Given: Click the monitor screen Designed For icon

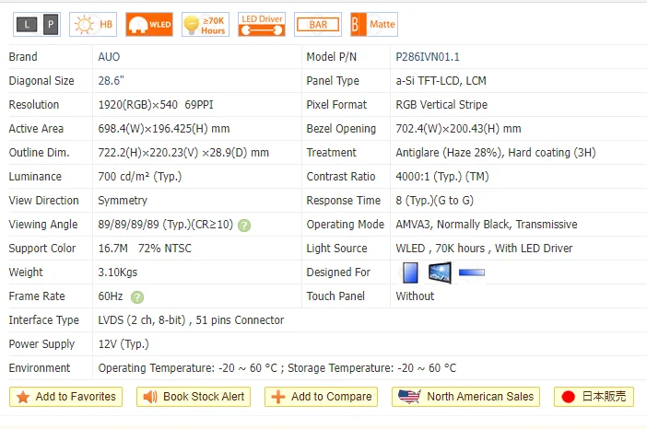Looking at the screenshot, I should click(440, 272).
